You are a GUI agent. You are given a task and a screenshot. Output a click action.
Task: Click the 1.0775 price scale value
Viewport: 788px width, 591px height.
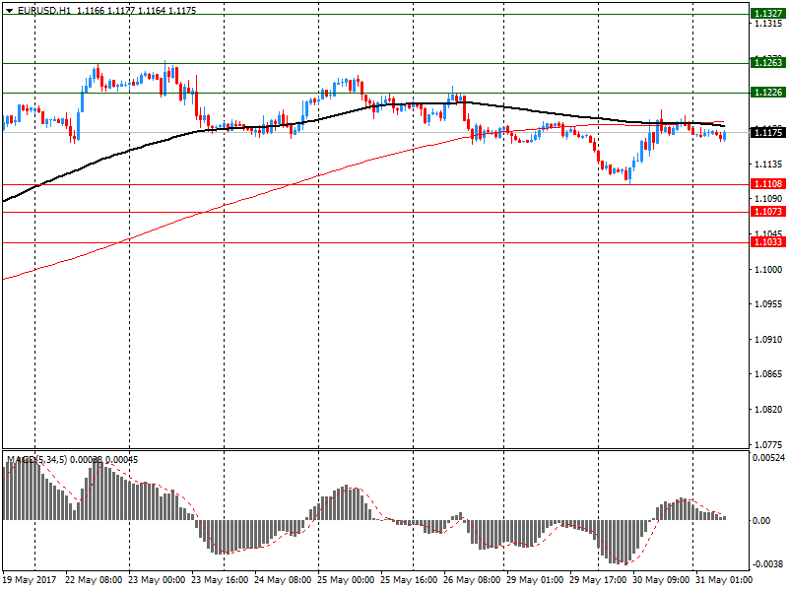pyautogui.click(x=768, y=445)
